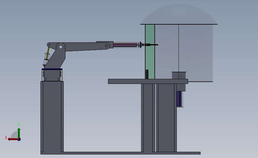Click the red X axis arrow of the triad
This screenshot has width=258, height=158.
13,139
